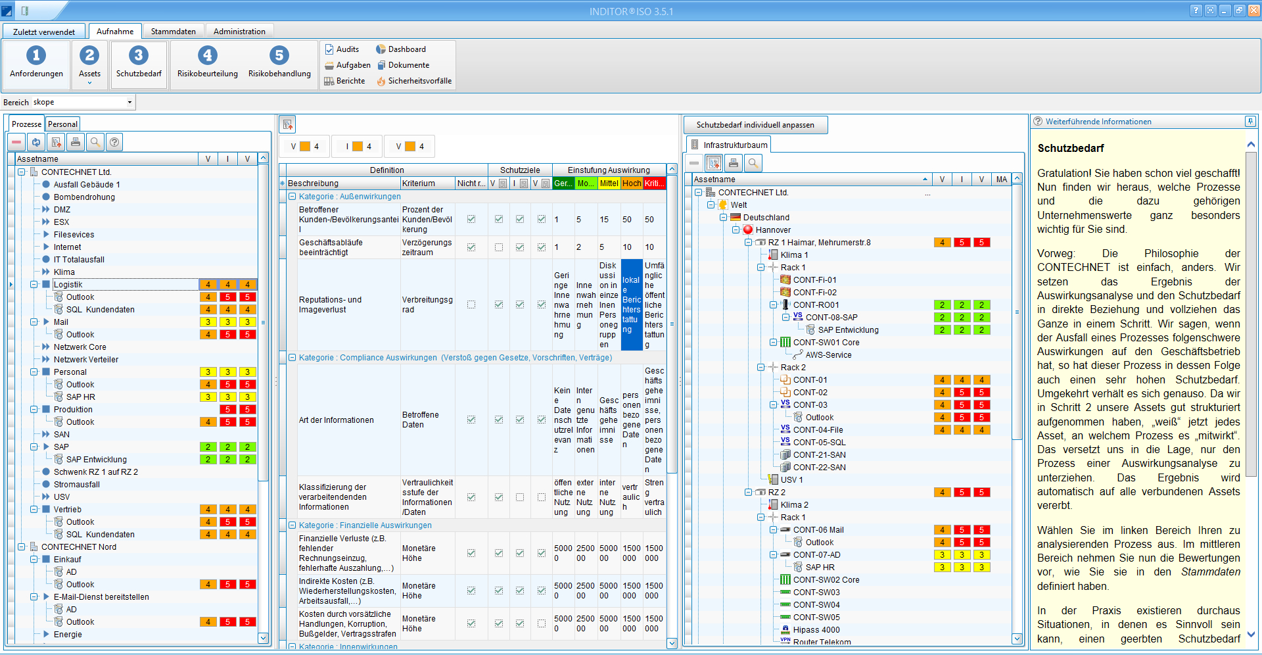Collapse the Kategorie Außenwirkungen group
The width and height of the screenshot is (1262, 655).
coord(292,197)
